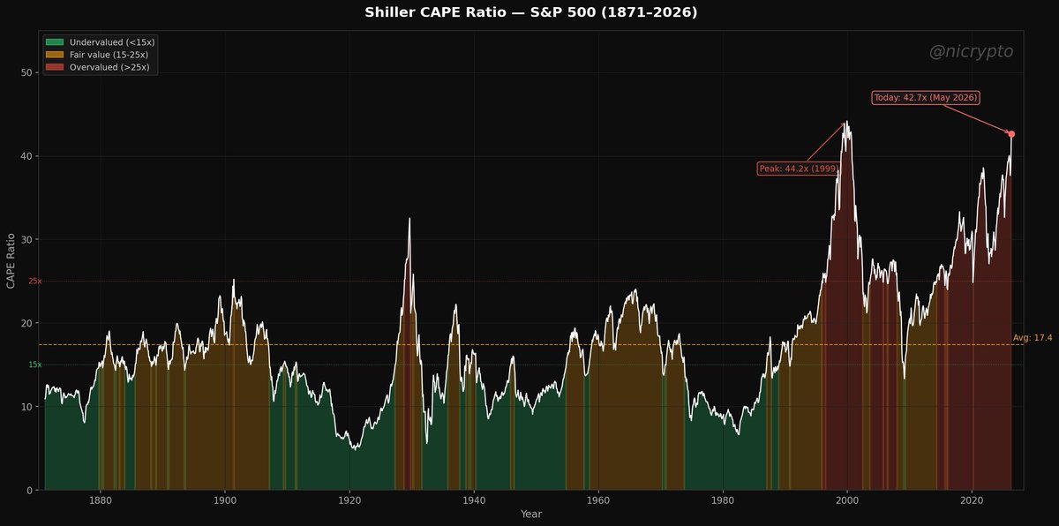Screen dimensions: 1059x526
Task: Click the y-axis tick label 30
Action: point(26,240)
